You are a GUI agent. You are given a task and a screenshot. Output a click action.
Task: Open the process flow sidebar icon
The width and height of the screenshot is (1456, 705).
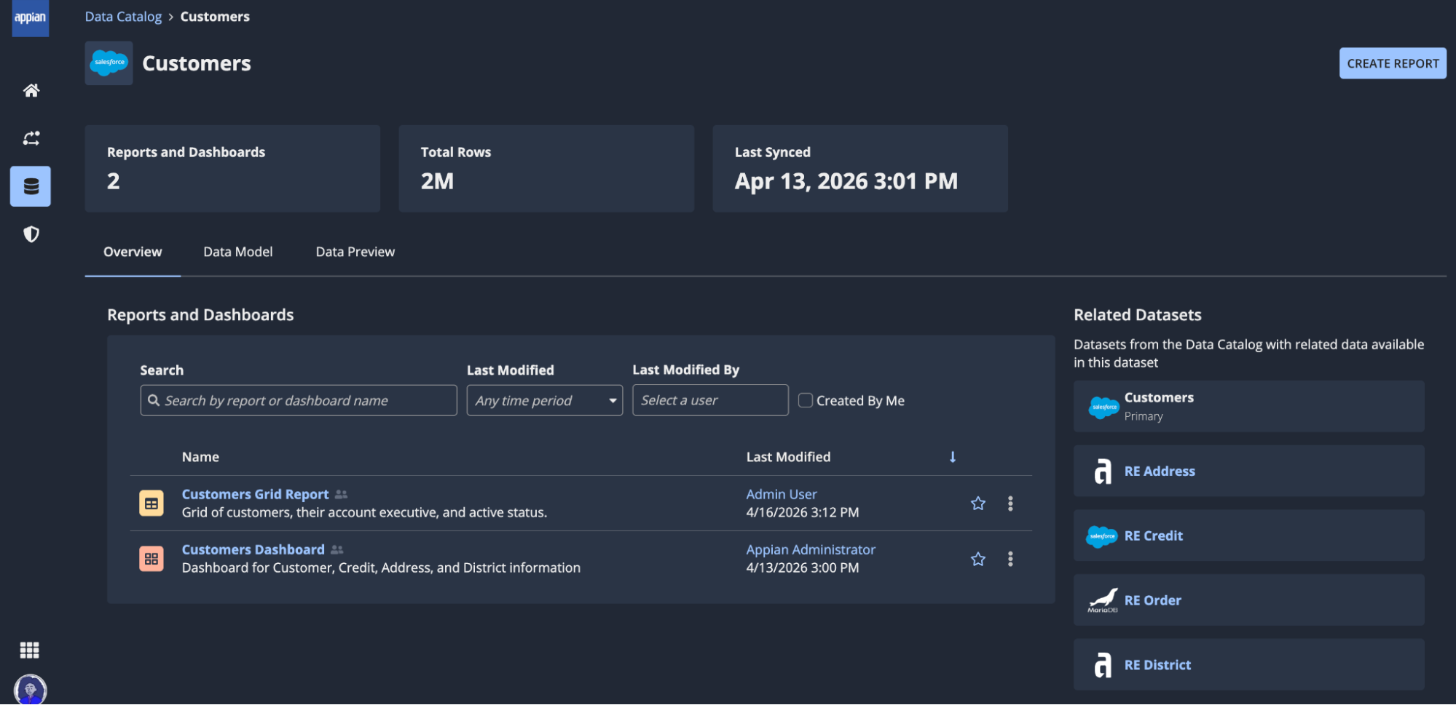(x=31, y=138)
